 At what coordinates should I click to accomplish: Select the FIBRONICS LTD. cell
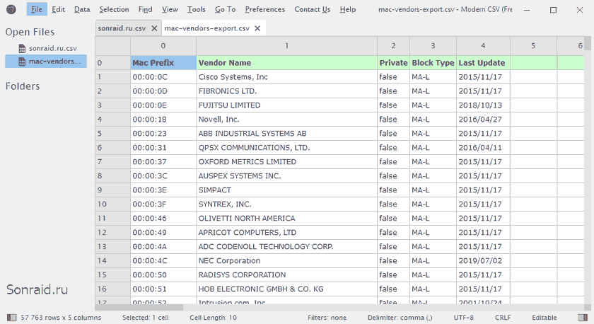click(287, 91)
